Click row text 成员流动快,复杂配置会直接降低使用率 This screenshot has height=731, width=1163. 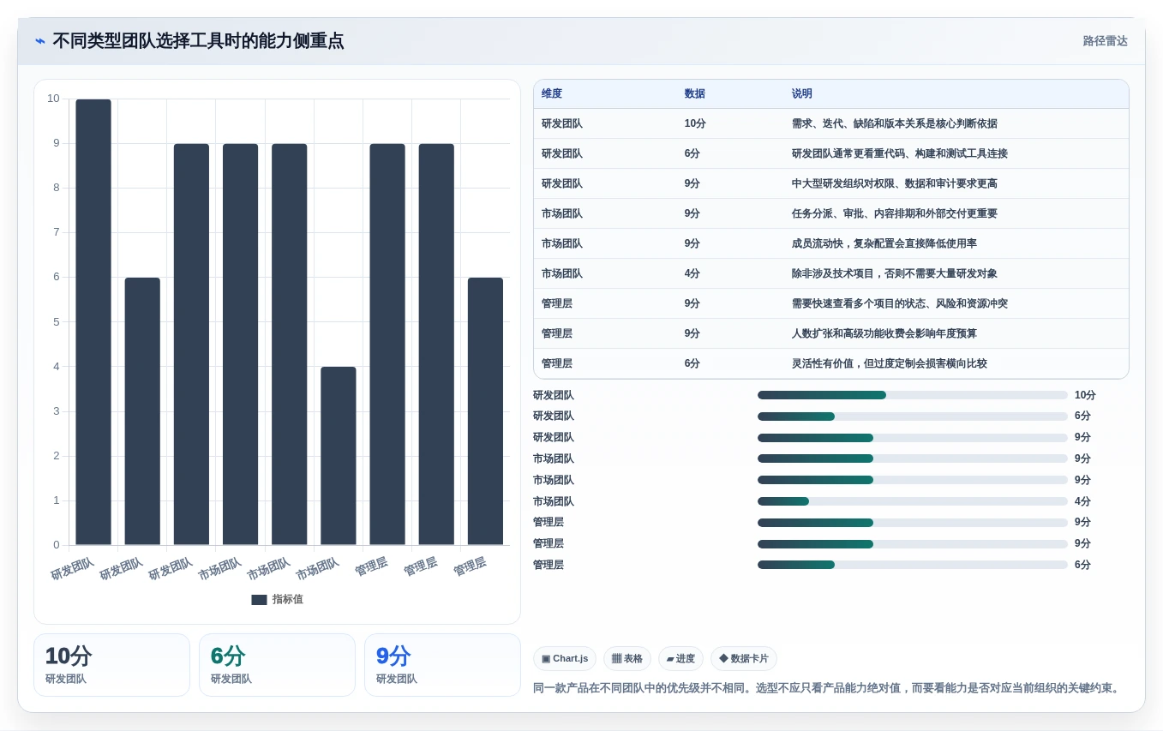[x=884, y=244]
